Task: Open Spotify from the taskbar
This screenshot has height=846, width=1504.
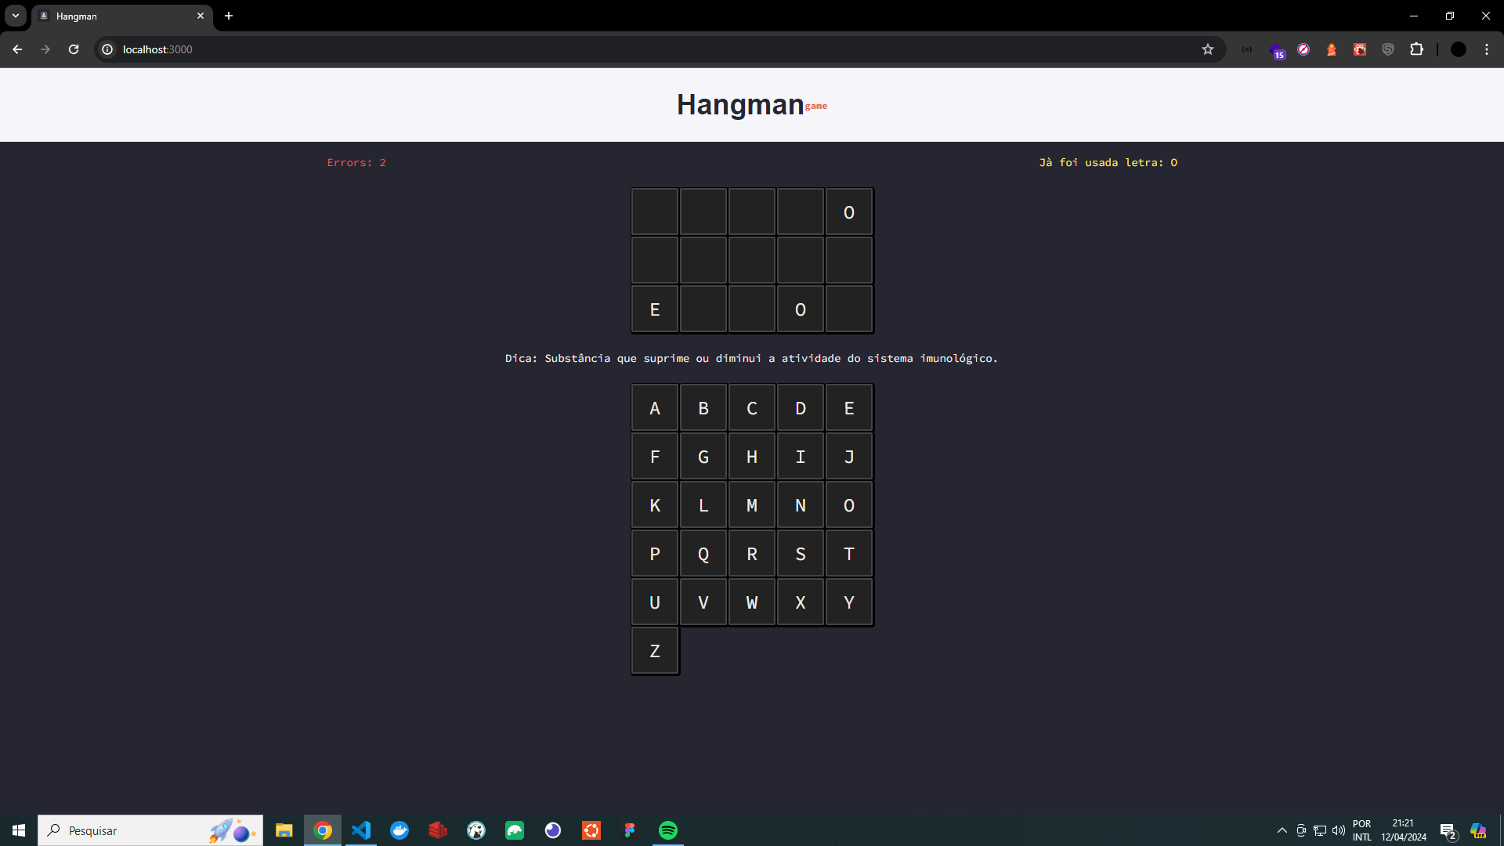Action: [x=668, y=830]
